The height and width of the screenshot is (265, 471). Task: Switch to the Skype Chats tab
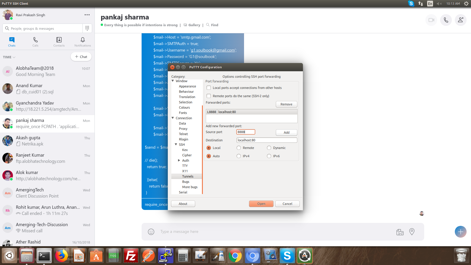(x=12, y=42)
